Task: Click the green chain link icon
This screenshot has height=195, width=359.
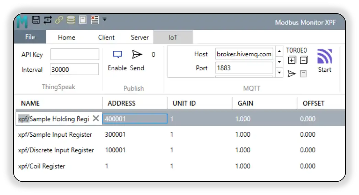Action: tap(59, 20)
